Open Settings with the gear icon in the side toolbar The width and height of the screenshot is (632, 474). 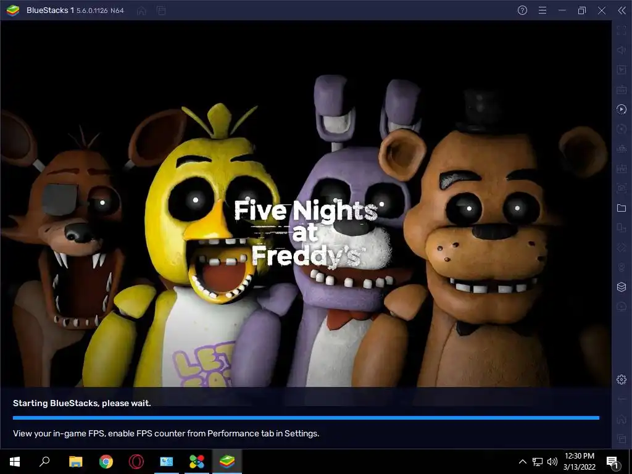tap(622, 380)
